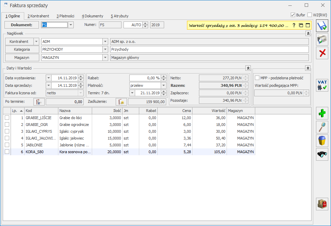This screenshot has height=226, width=331.
Task: Expand the Kategoria PRZYCHODY dropdown
Action: 105,49
